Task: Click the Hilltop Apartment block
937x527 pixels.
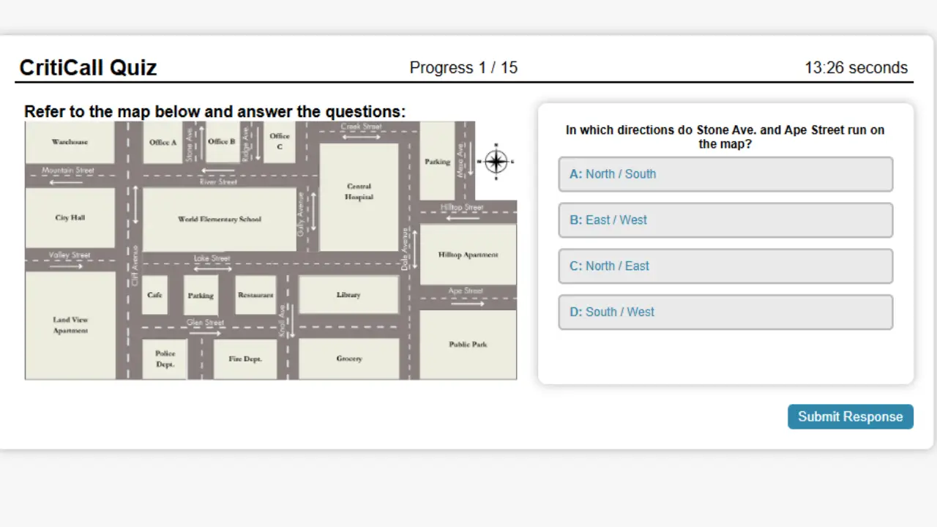Action: [468, 255]
